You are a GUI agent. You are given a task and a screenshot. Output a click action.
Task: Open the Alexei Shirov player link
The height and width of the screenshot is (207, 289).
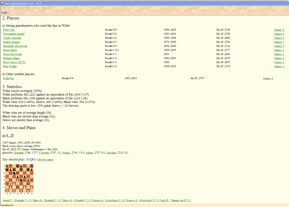(10, 50)
